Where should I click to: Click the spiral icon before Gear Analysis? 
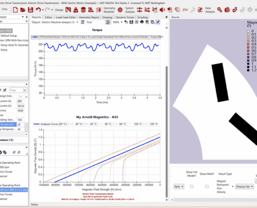(200, 10)
